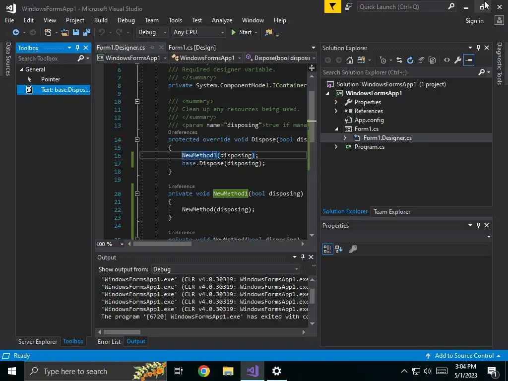
Task: Click the View Code icon in Solution Explorer
Action: point(447,60)
